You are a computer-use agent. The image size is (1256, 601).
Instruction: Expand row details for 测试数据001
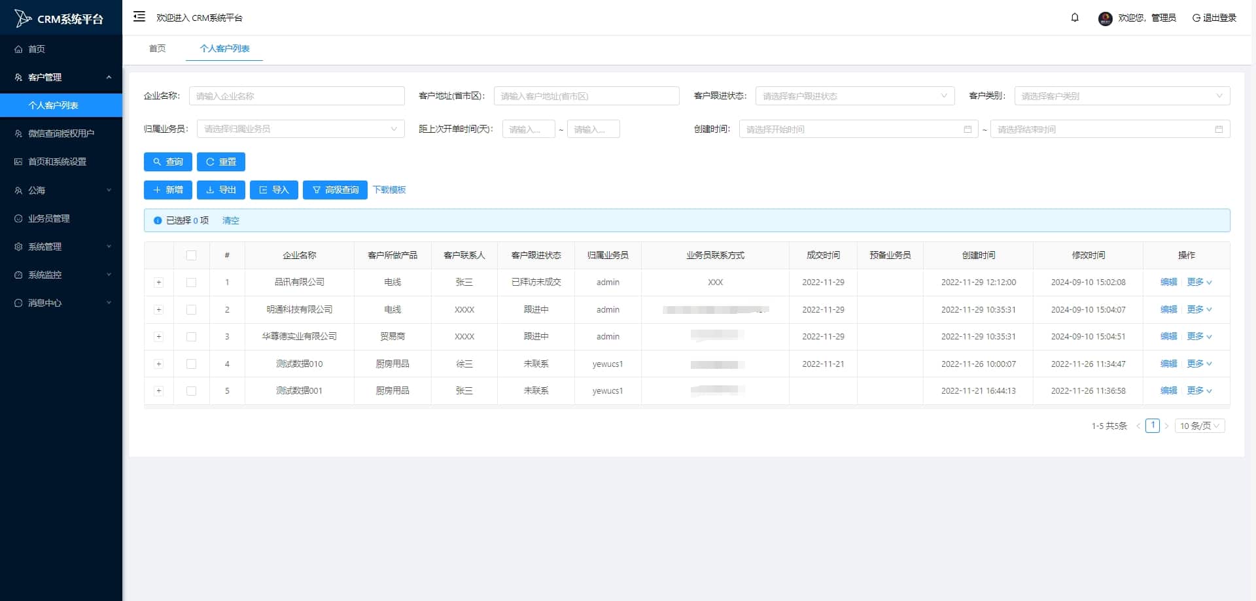click(x=158, y=391)
